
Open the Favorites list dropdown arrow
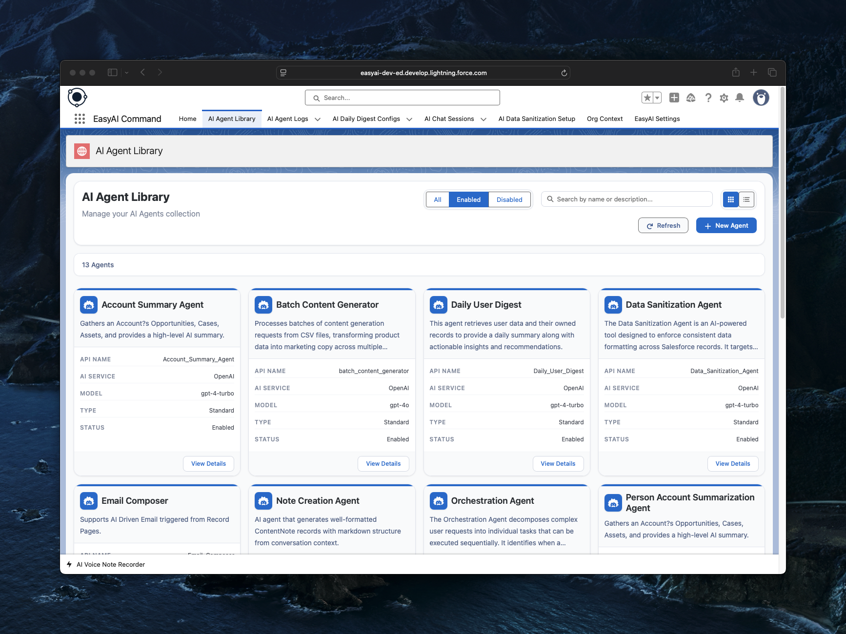(x=657, y=98)
